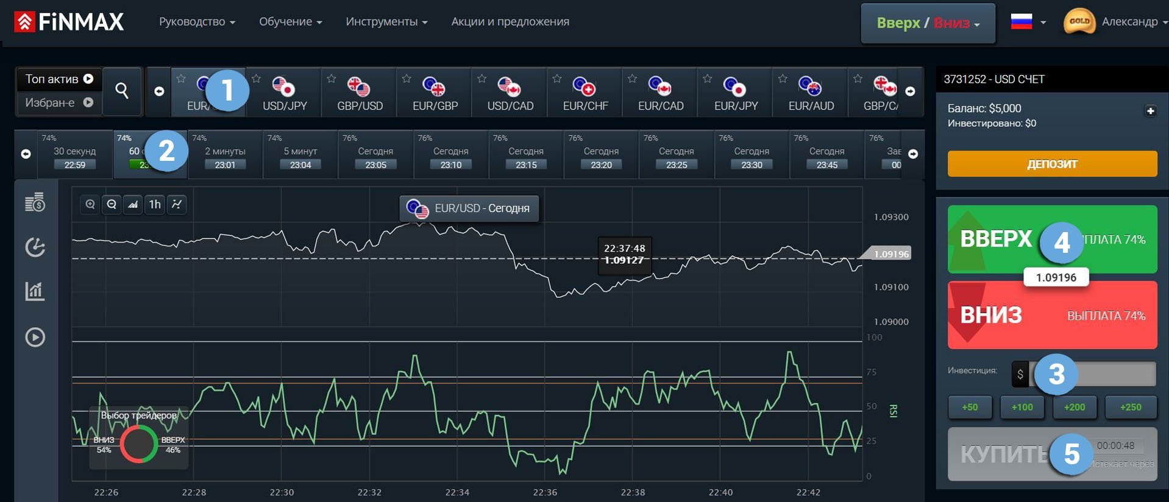Choose the 30 секунд expiry 22:59
This screenshot has height=502, width=1169.
point(74,154)
